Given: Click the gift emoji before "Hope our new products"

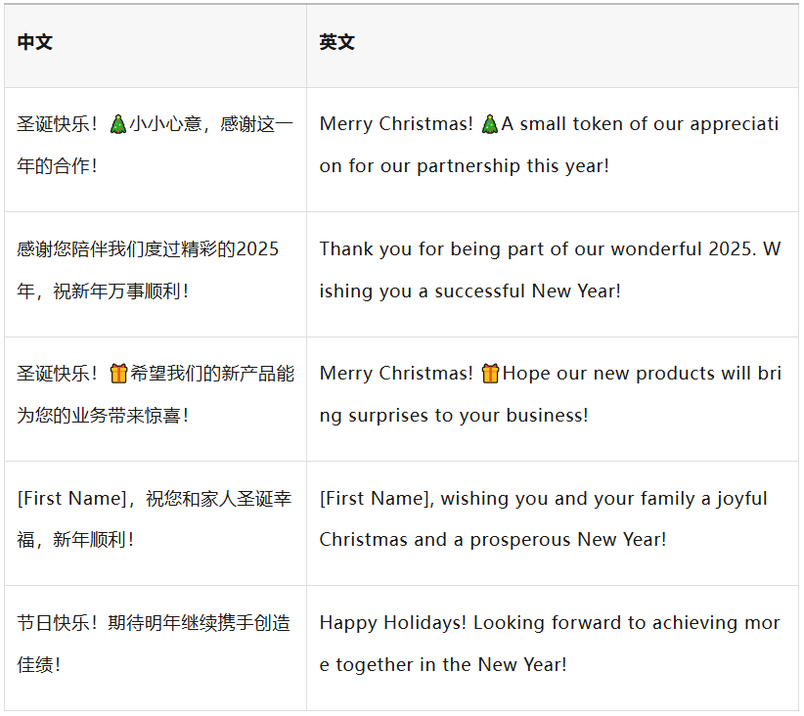Looking at the screenshot, I should [x=490, y=374].
